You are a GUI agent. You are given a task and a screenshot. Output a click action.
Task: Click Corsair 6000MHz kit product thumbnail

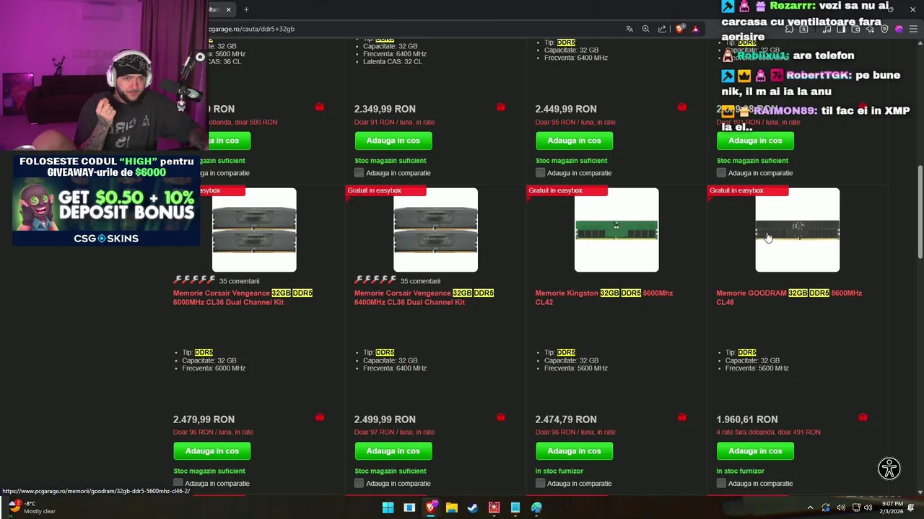click(x=254, y=230)
